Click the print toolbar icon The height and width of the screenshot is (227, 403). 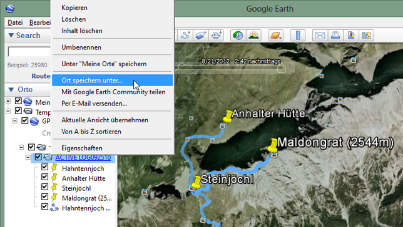(x=335, y=35)
